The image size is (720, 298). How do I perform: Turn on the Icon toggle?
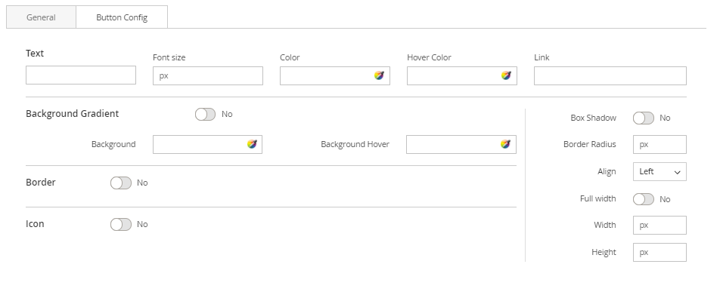[x=121, y=224]
